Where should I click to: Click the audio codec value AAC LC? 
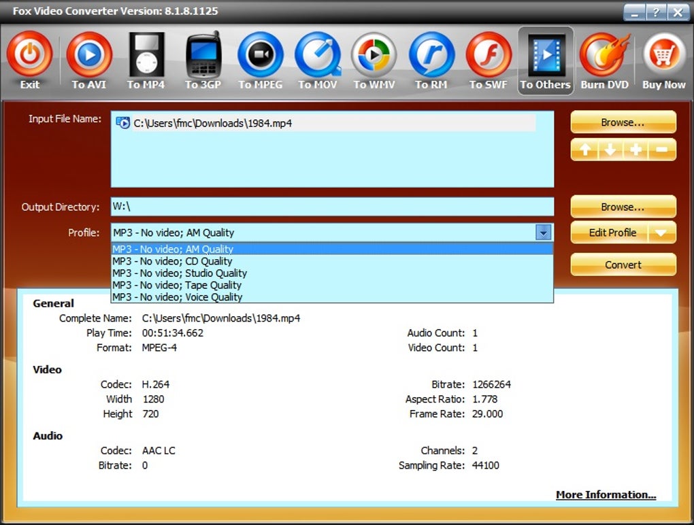(159, 451)
